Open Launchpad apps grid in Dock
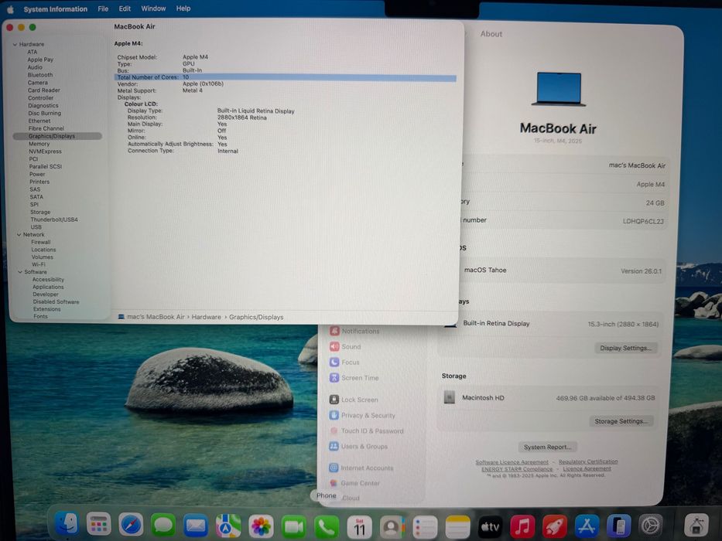The height and width of the screenshot is (541, 722). tap(98, 524)
